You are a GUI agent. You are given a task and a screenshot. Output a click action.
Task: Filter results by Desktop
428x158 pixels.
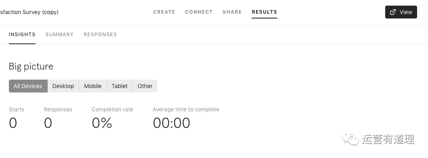coord(63,86)
